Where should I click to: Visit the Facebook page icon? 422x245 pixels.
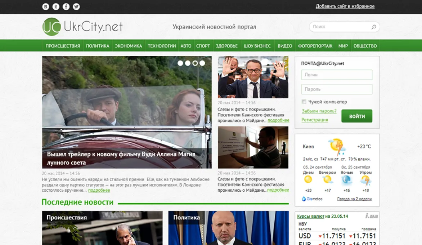pyautogui.click(x=66, y=7)
